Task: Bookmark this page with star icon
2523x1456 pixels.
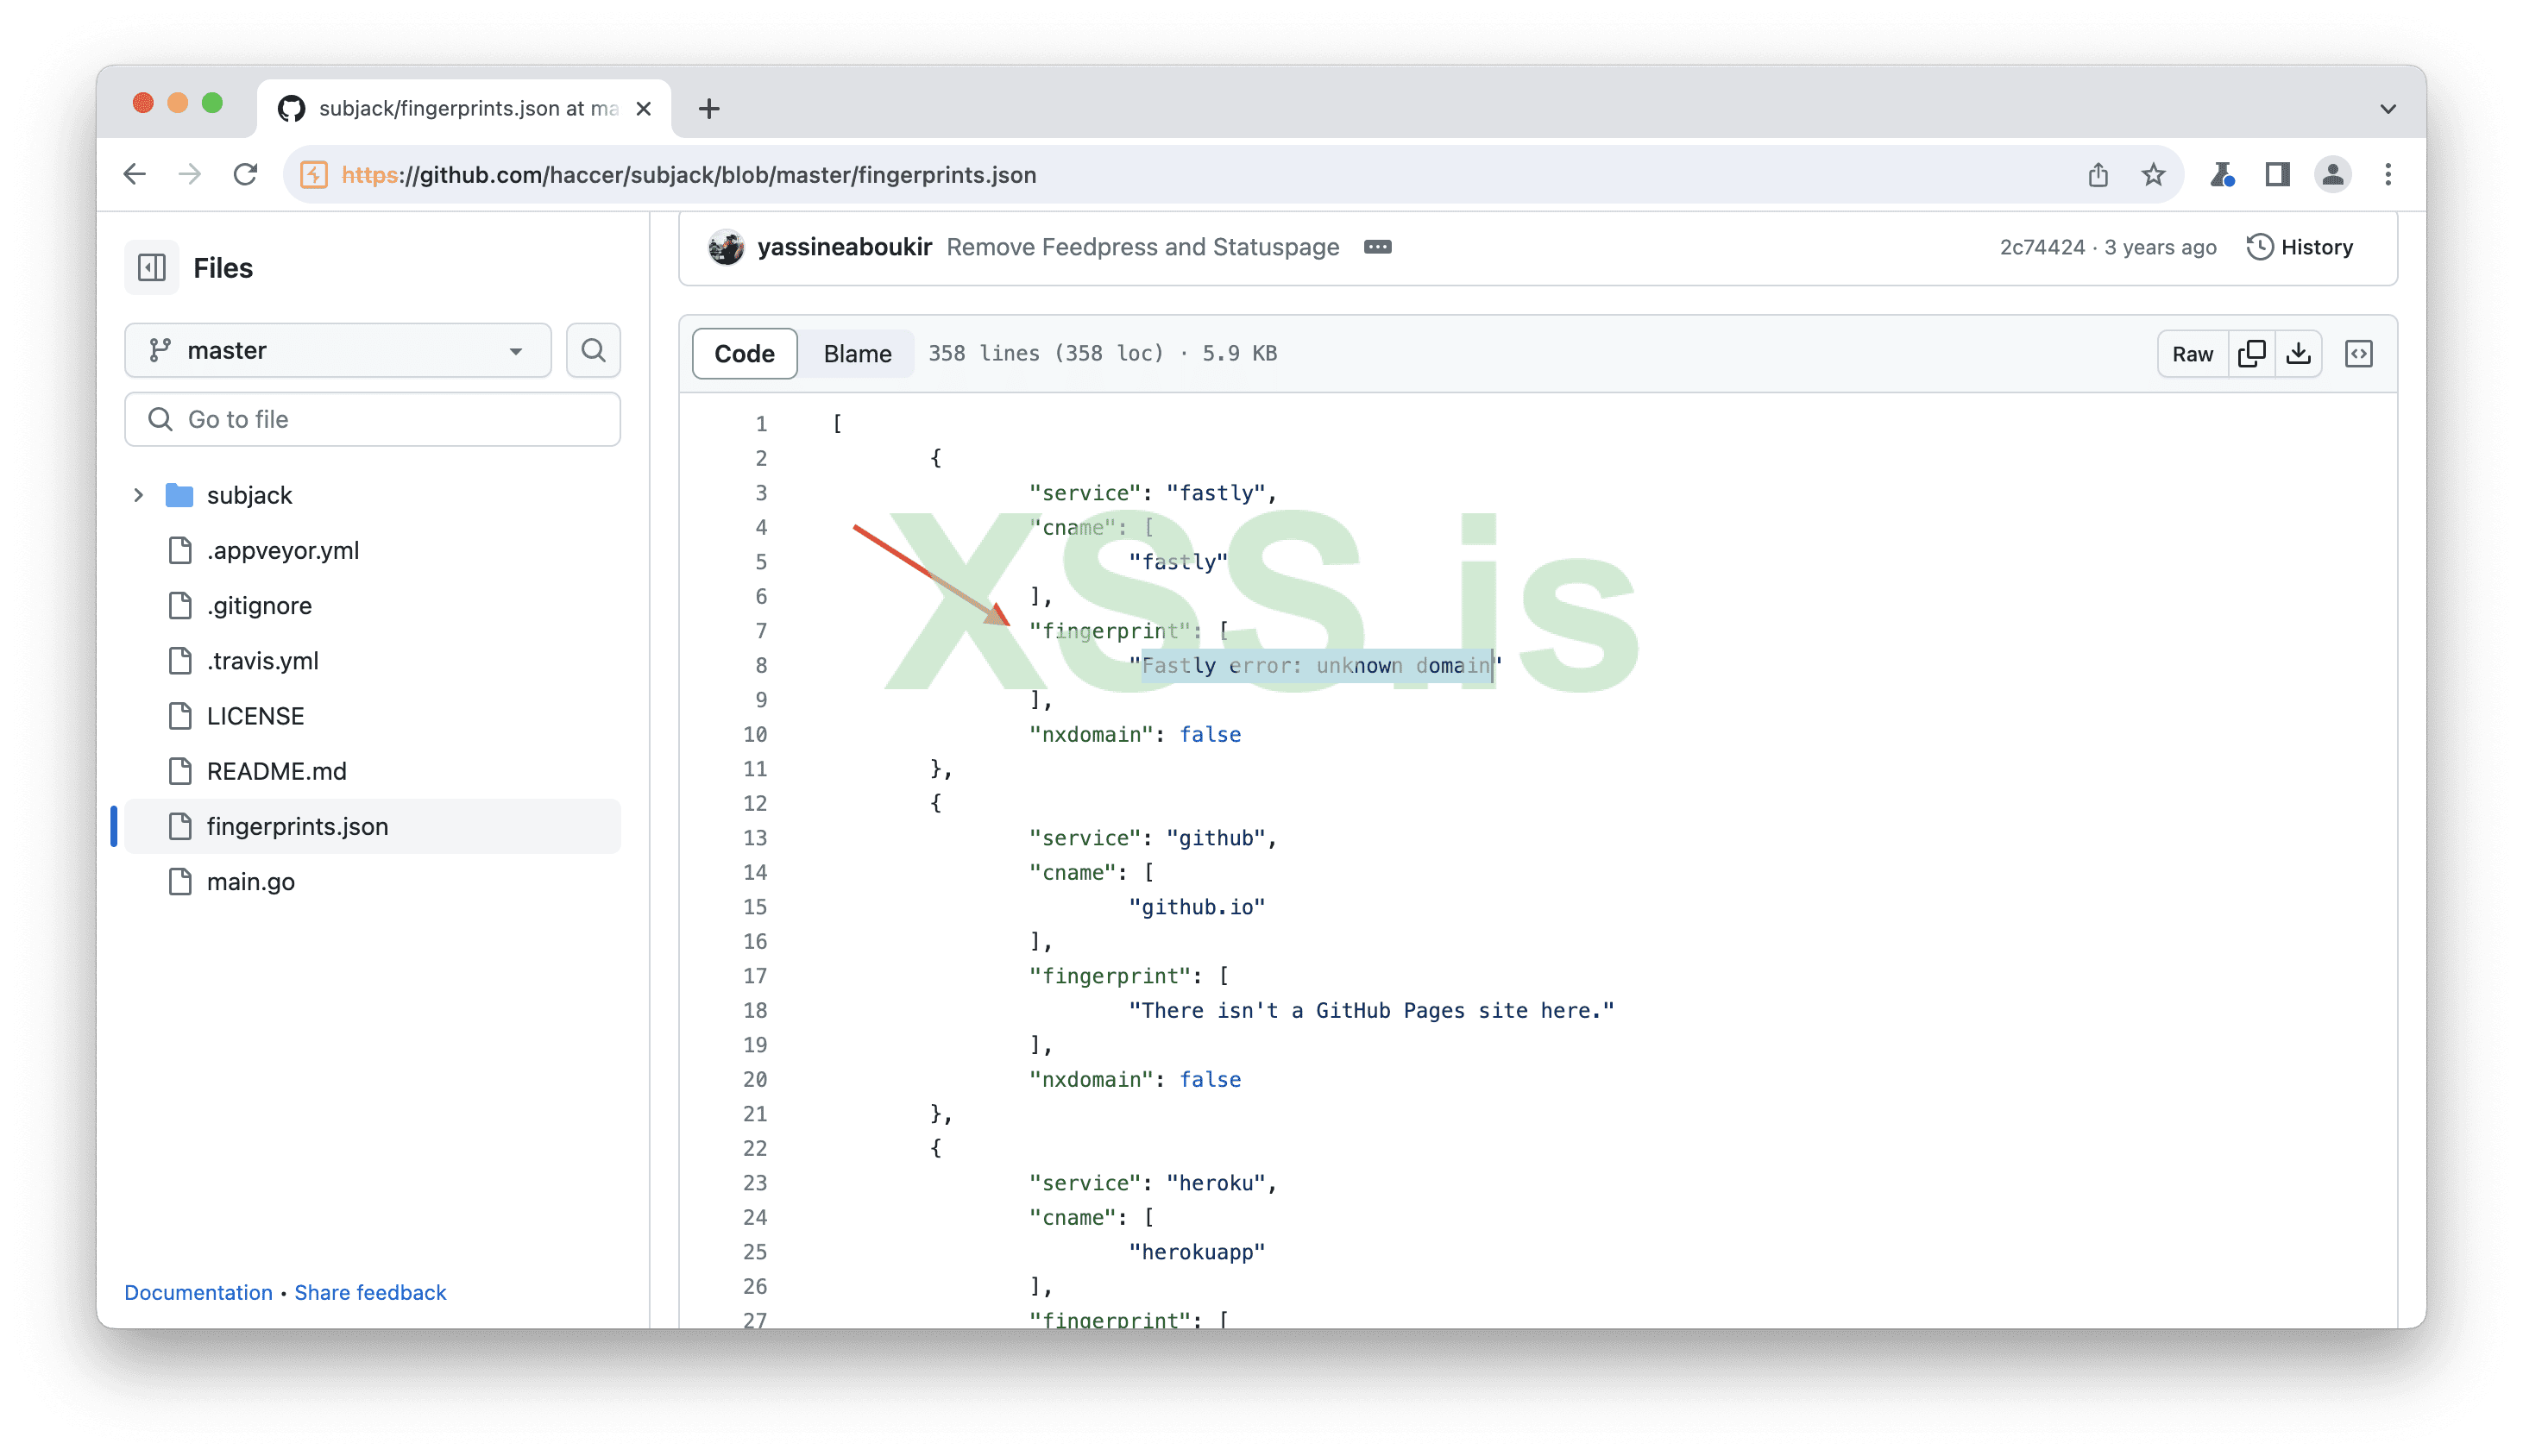Action: (x=2153, y=175)
